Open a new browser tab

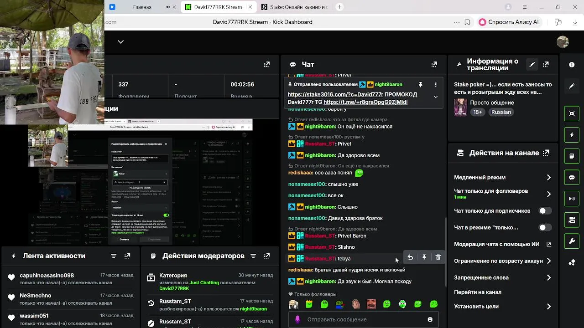coord(339,7)
